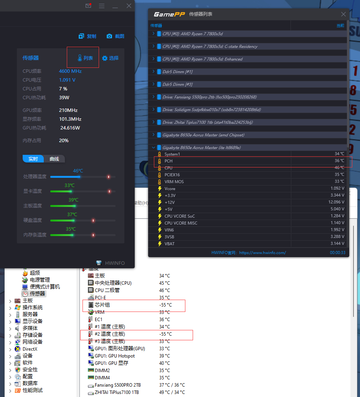Image resolution: width=360 pixels, height=397 pixels.
Task: Click the VBAT lightning bolt icon
Action: click(x=160, y=244)
